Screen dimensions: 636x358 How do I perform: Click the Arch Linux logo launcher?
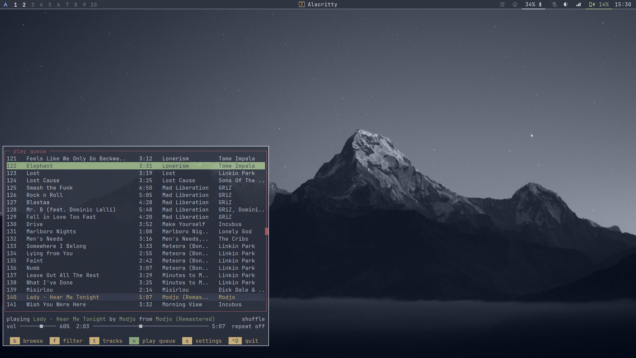[5, 5]
